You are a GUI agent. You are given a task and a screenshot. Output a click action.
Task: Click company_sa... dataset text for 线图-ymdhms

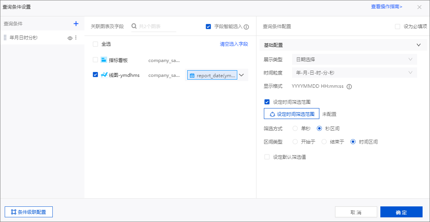(x=164, y=75)
